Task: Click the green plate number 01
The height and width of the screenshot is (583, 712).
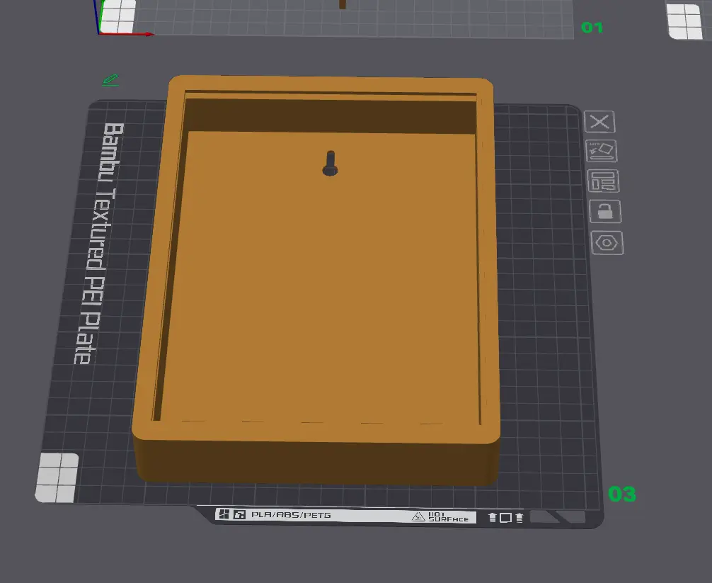Action: (x=592, y=28)
